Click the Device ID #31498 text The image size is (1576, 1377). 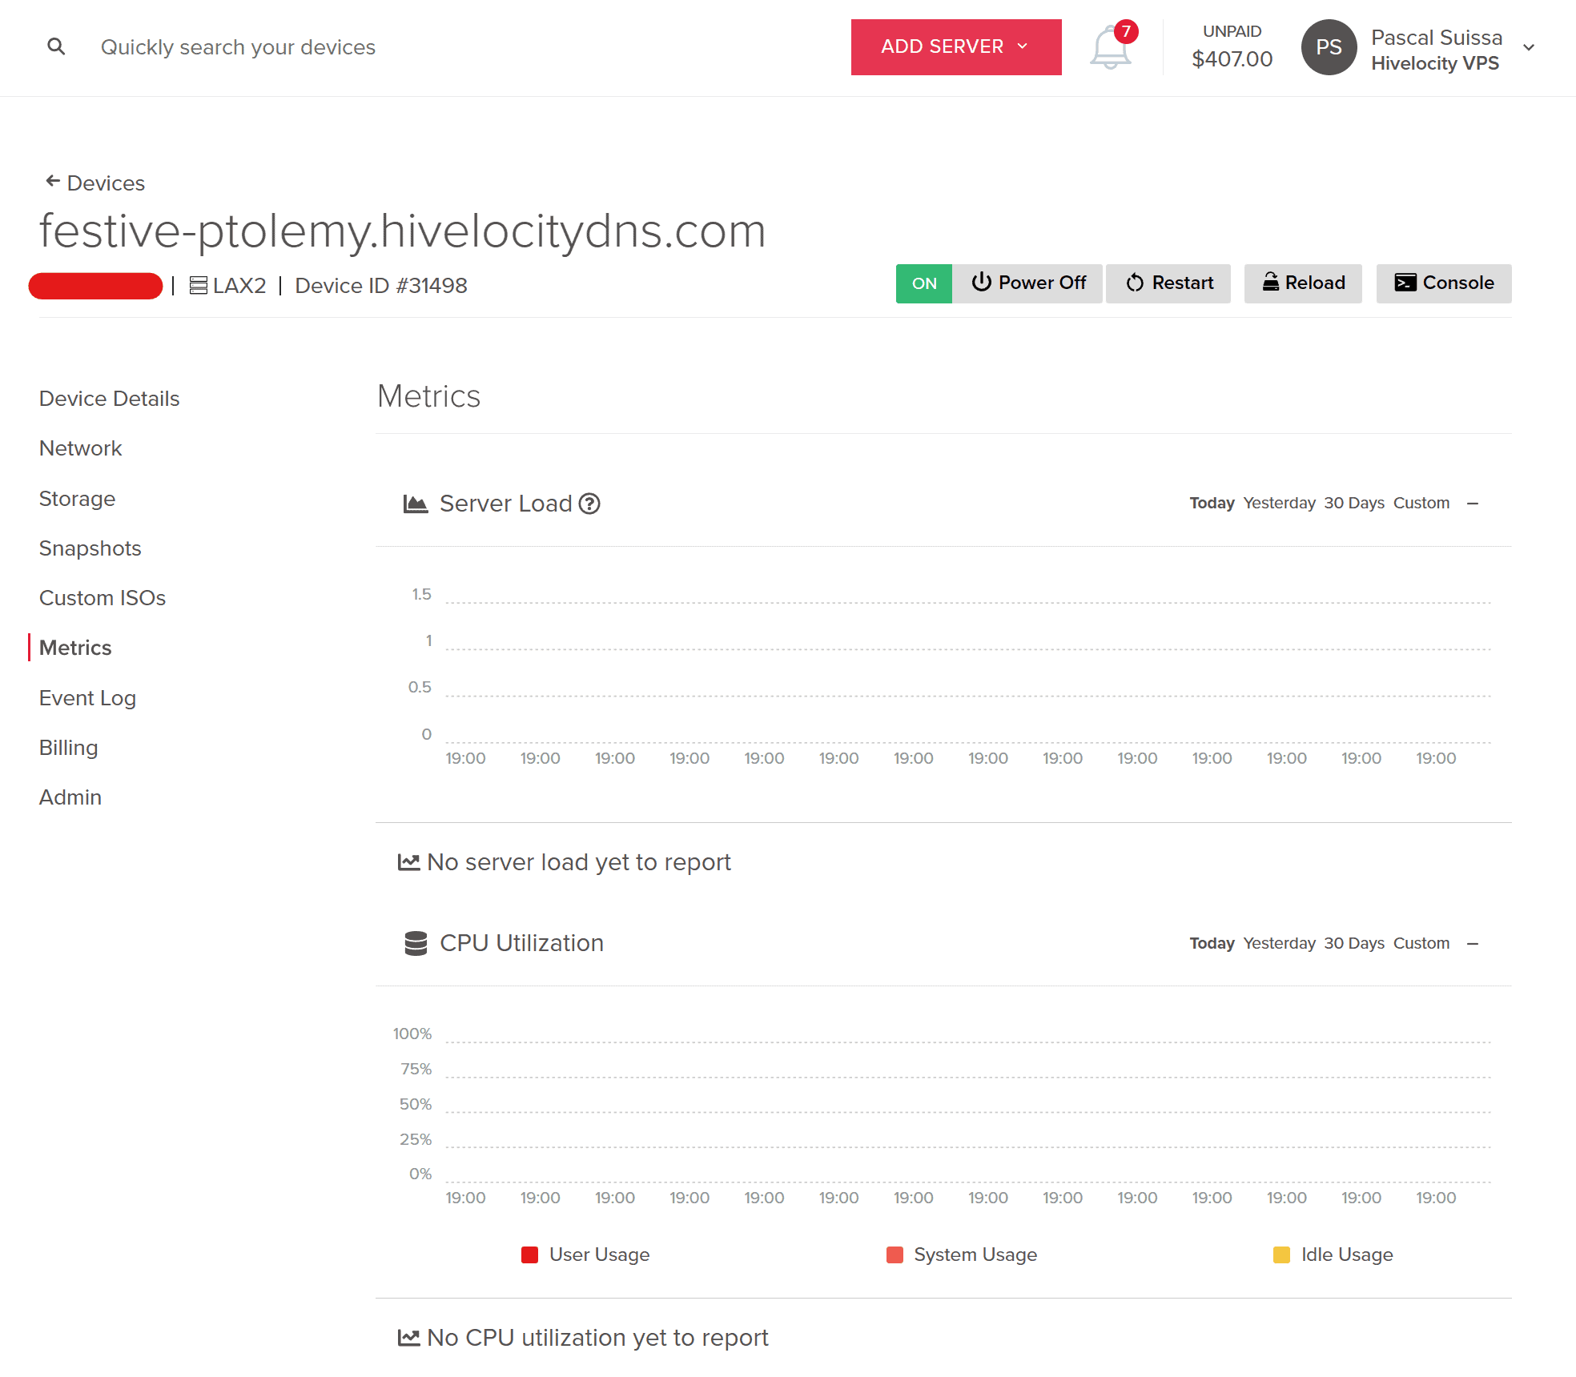click(x=381, y=285)
